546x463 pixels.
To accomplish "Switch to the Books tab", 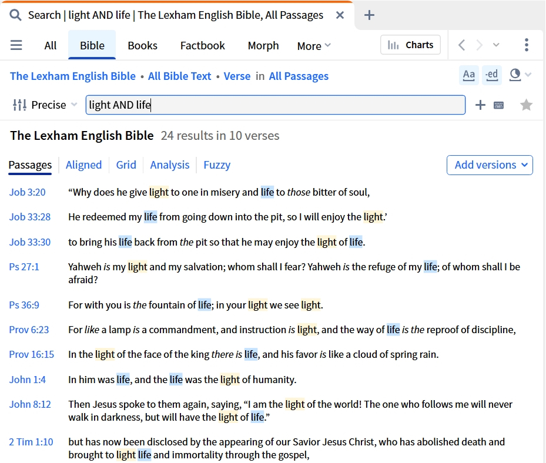I will (x=142, y=46).
